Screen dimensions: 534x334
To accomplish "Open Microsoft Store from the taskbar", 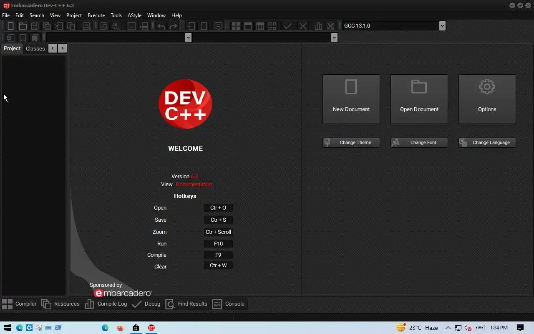I will 136,328.
